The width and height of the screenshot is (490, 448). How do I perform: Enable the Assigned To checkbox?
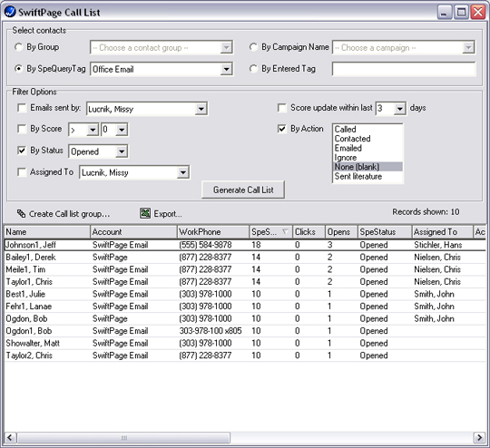[22, 172]
